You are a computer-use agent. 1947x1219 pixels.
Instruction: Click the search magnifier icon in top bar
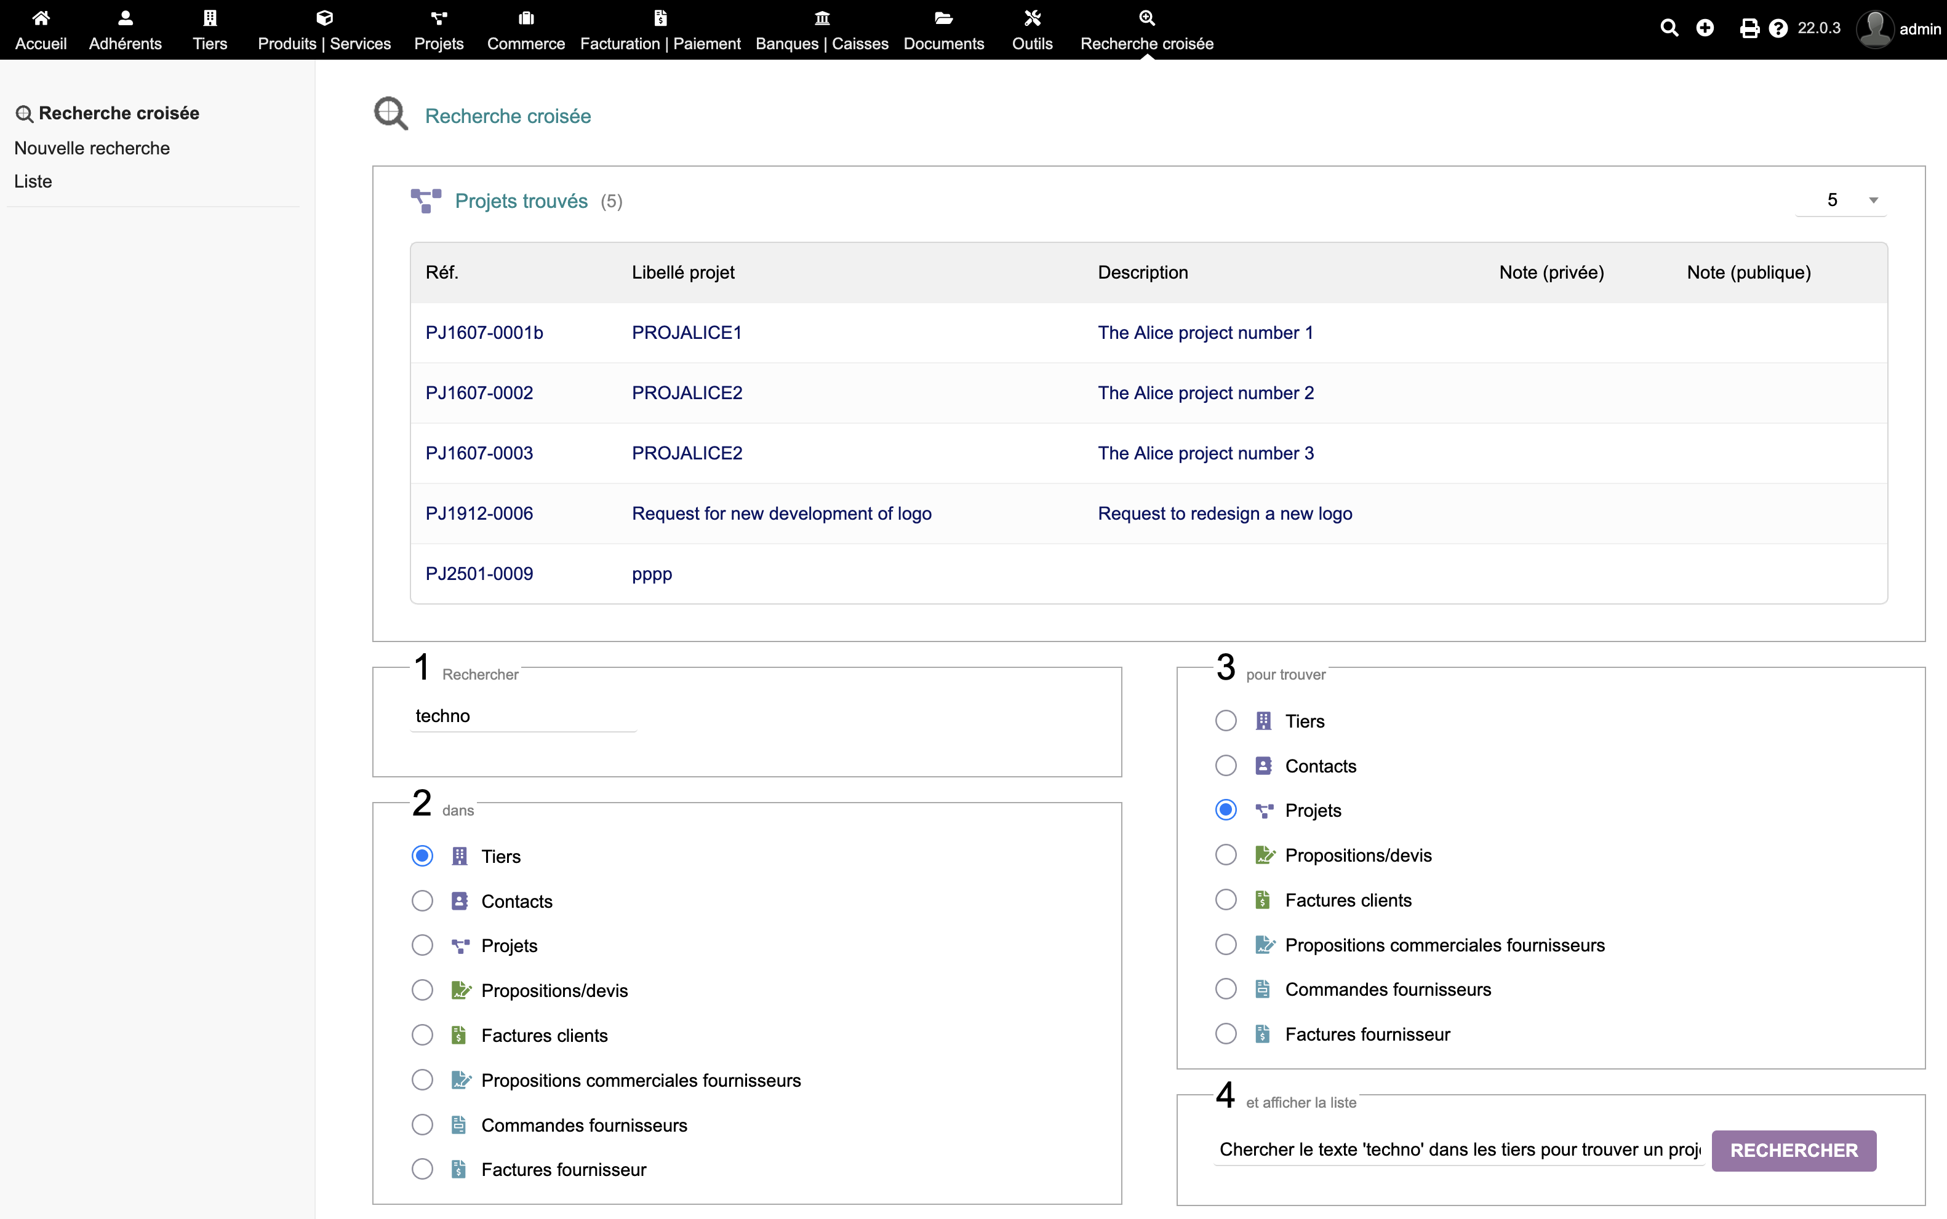(1669, 28)
